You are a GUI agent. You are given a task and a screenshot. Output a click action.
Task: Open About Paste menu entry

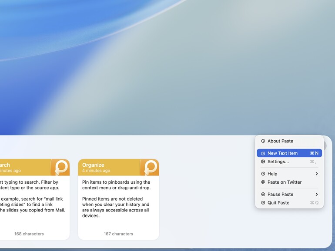289,141
